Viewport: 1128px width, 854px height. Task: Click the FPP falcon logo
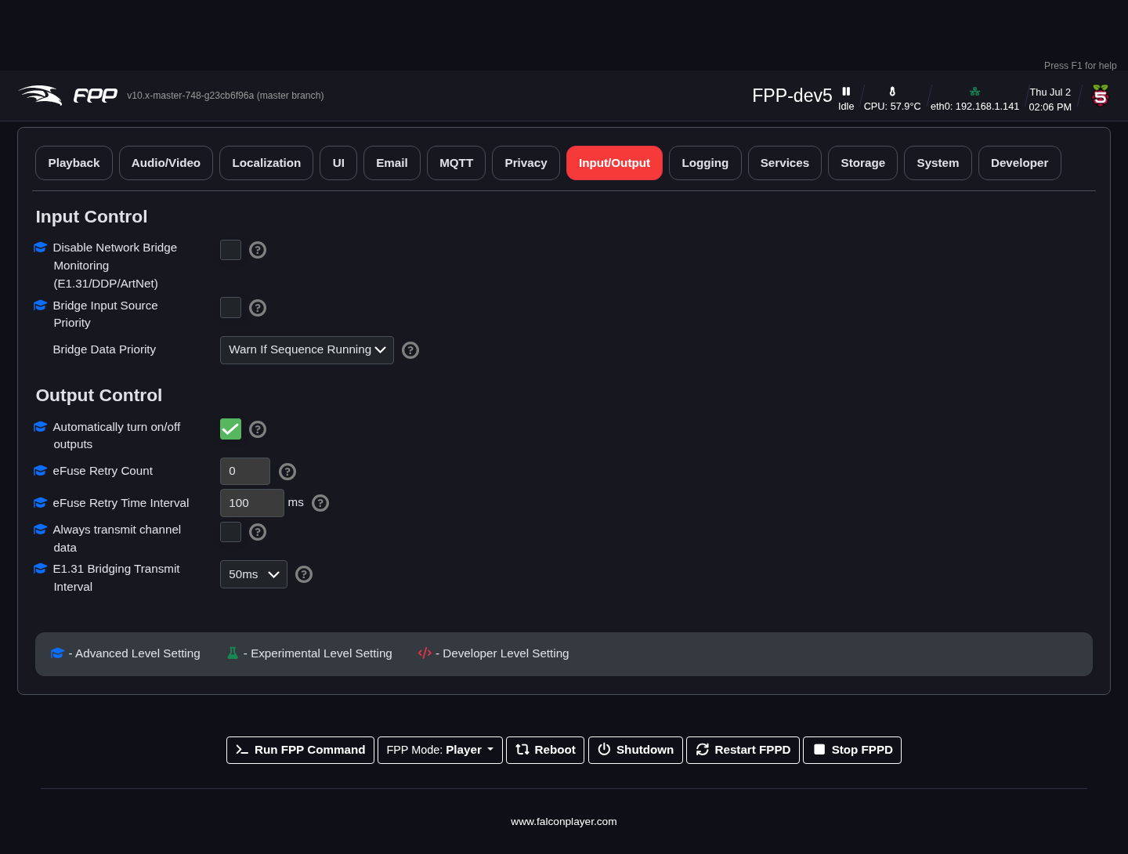pyautogui.click(x=67, y=95)
